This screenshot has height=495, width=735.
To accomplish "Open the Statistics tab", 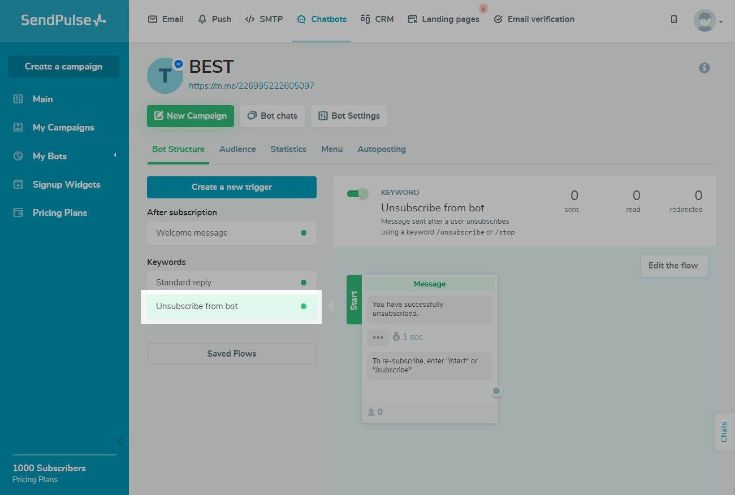I will point(288,149).
